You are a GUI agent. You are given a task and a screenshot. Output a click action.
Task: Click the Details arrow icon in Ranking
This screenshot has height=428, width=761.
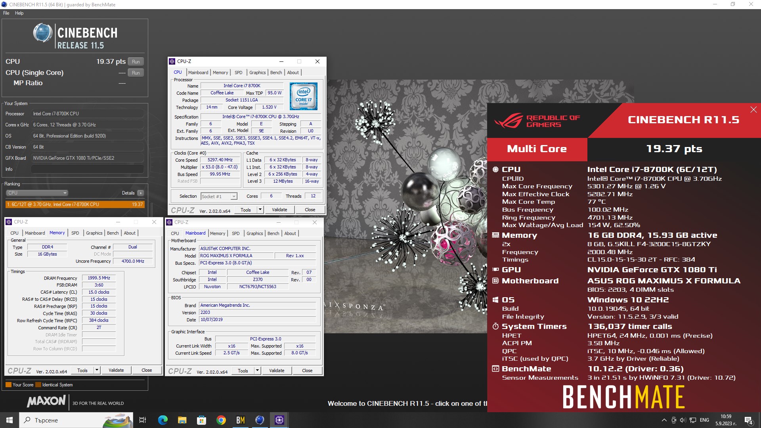click(x=141, y=193)
